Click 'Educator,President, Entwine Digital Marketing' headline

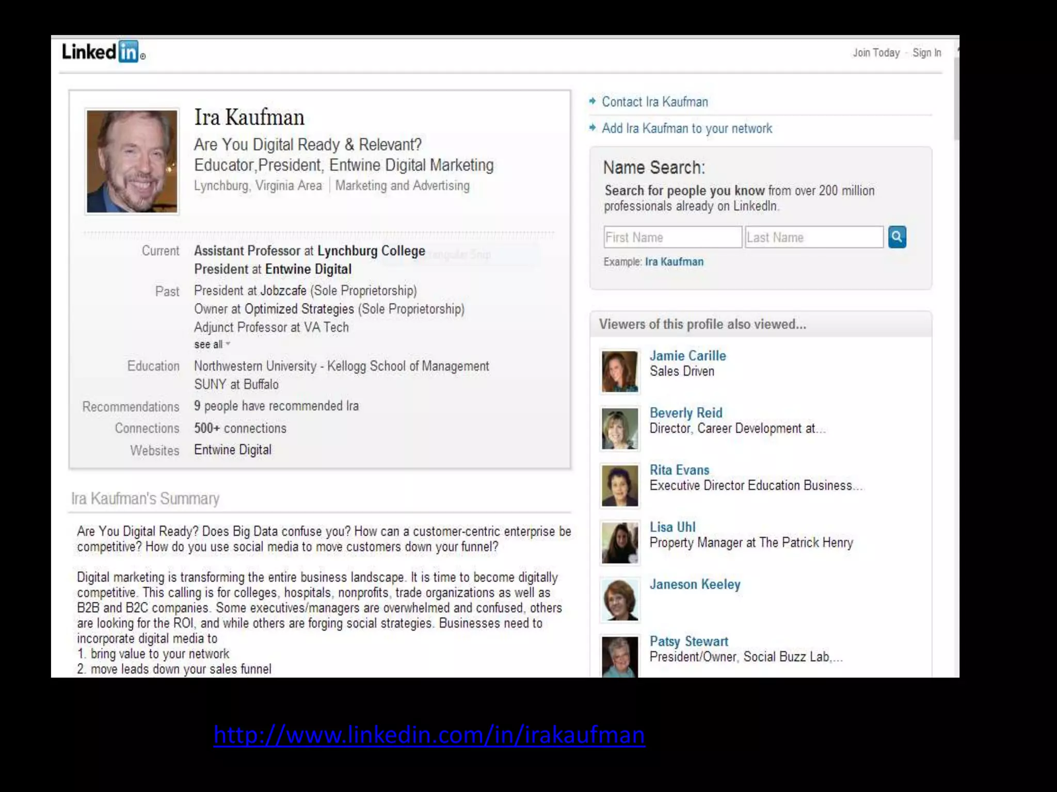pyautogui.click(x=344, y=165)
